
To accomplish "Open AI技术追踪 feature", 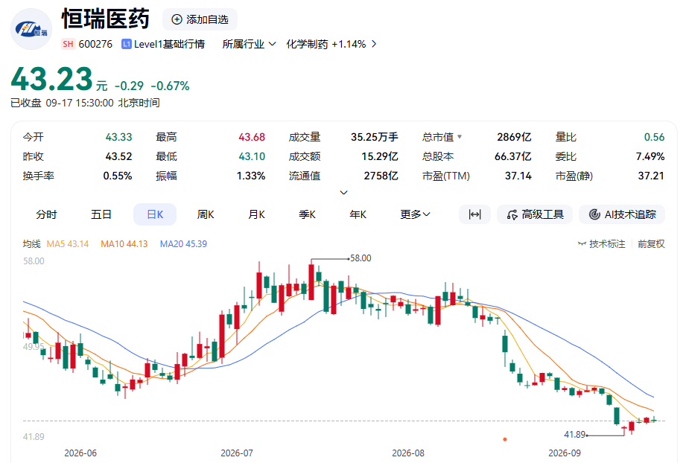I will click(x=622, y=214).
